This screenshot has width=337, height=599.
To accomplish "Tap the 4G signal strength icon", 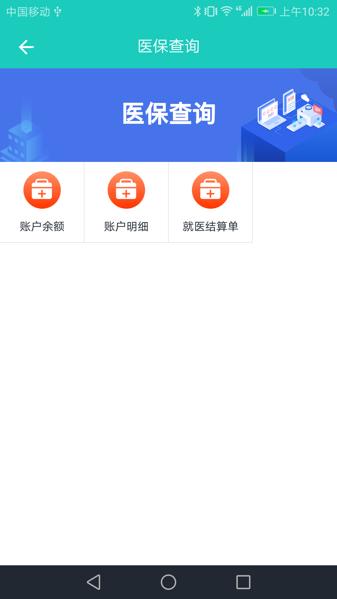I will (244, 12).
